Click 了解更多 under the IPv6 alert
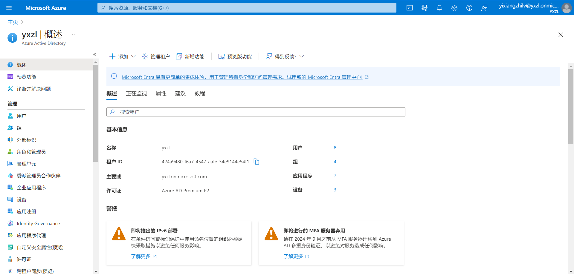Image resolution: width=574 pixels, height=275 pixels. click(x=141, y=256)
